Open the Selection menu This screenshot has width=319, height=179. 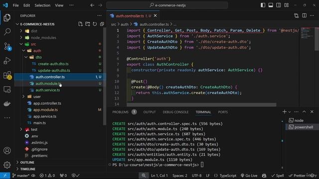click(42, 5)
